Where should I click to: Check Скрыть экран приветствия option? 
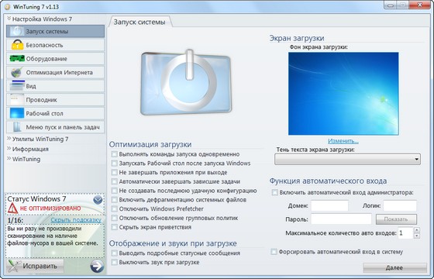[x=115, y=227]
